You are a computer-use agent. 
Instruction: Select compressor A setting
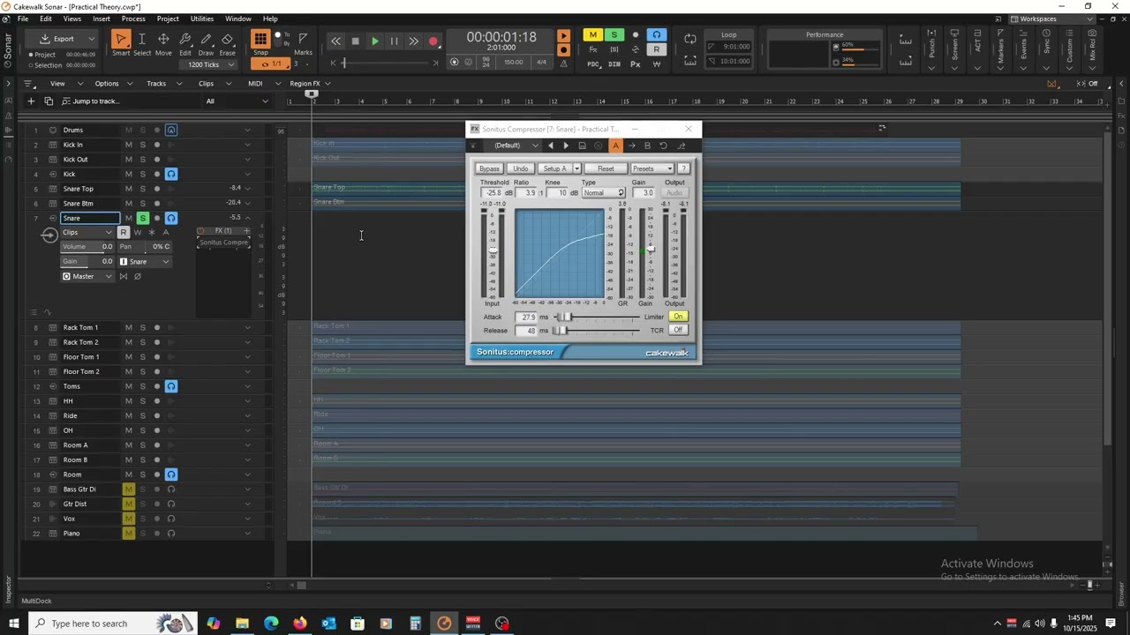click(616, 146)
